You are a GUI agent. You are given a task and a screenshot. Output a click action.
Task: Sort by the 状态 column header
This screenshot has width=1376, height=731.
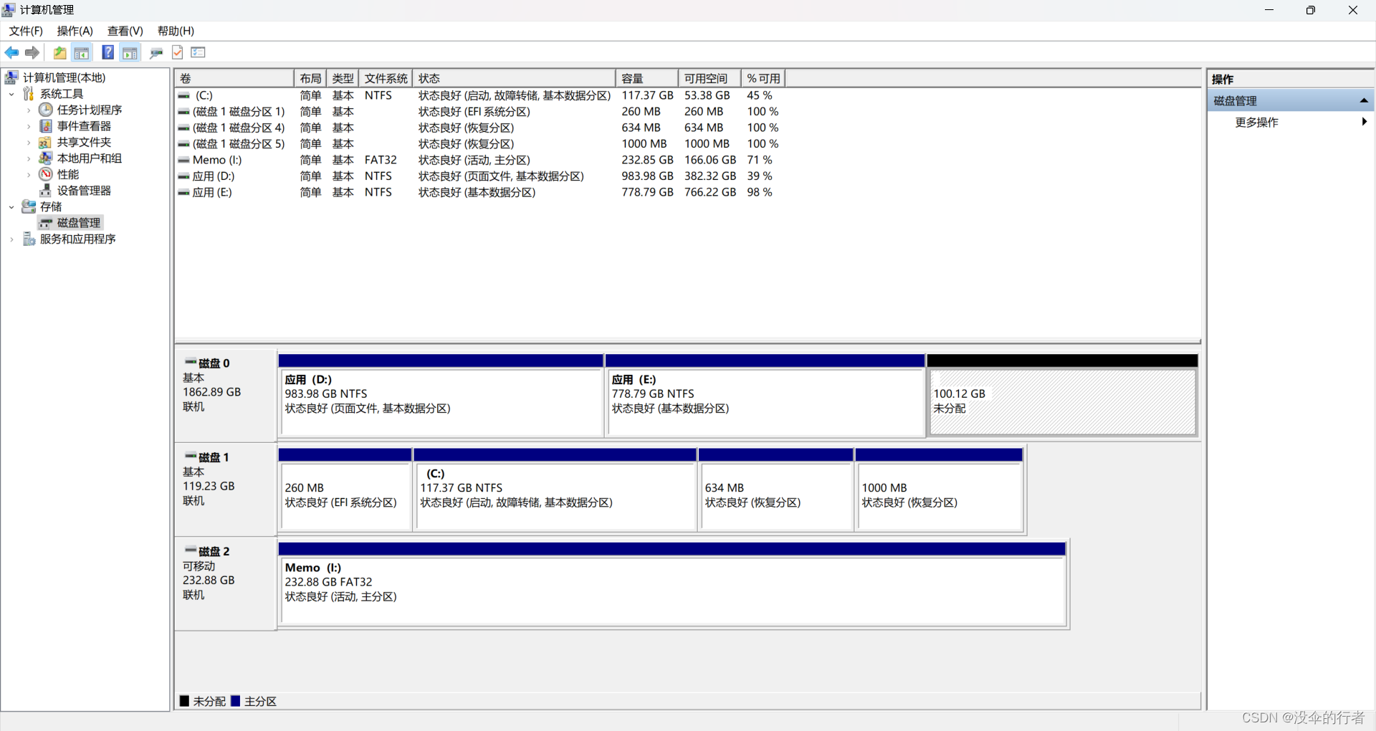tap(514, 78)
